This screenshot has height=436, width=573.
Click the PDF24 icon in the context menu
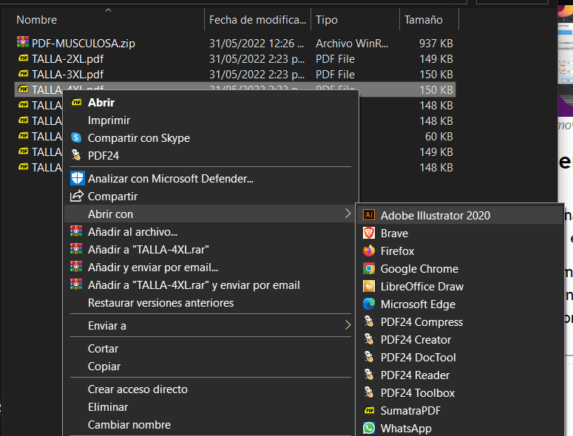pyautogui.click(x=76, y=155)
